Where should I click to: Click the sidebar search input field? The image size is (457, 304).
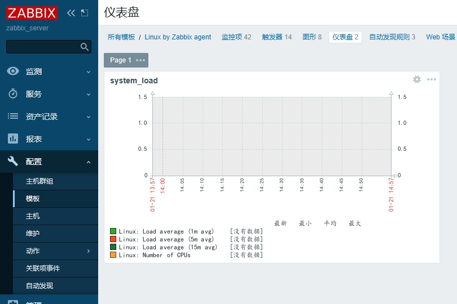click(42, 47)
